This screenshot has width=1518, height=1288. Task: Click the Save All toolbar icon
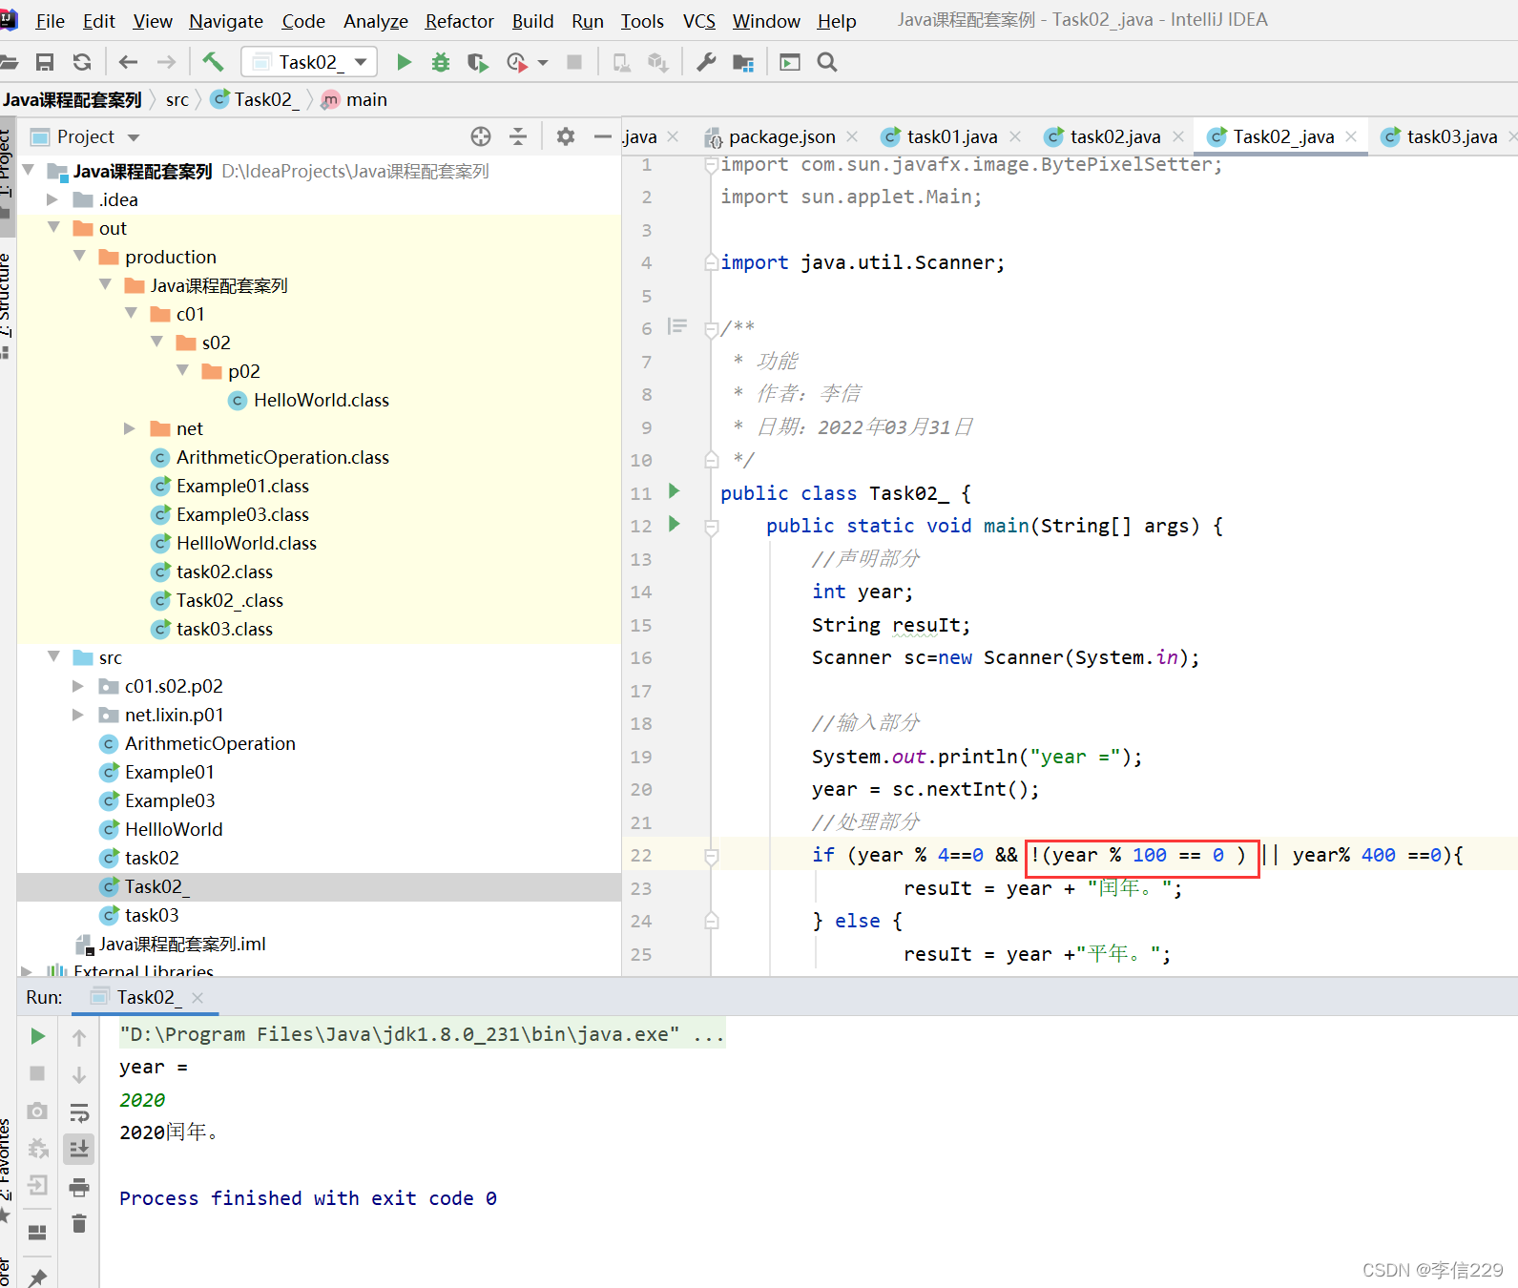44,62
